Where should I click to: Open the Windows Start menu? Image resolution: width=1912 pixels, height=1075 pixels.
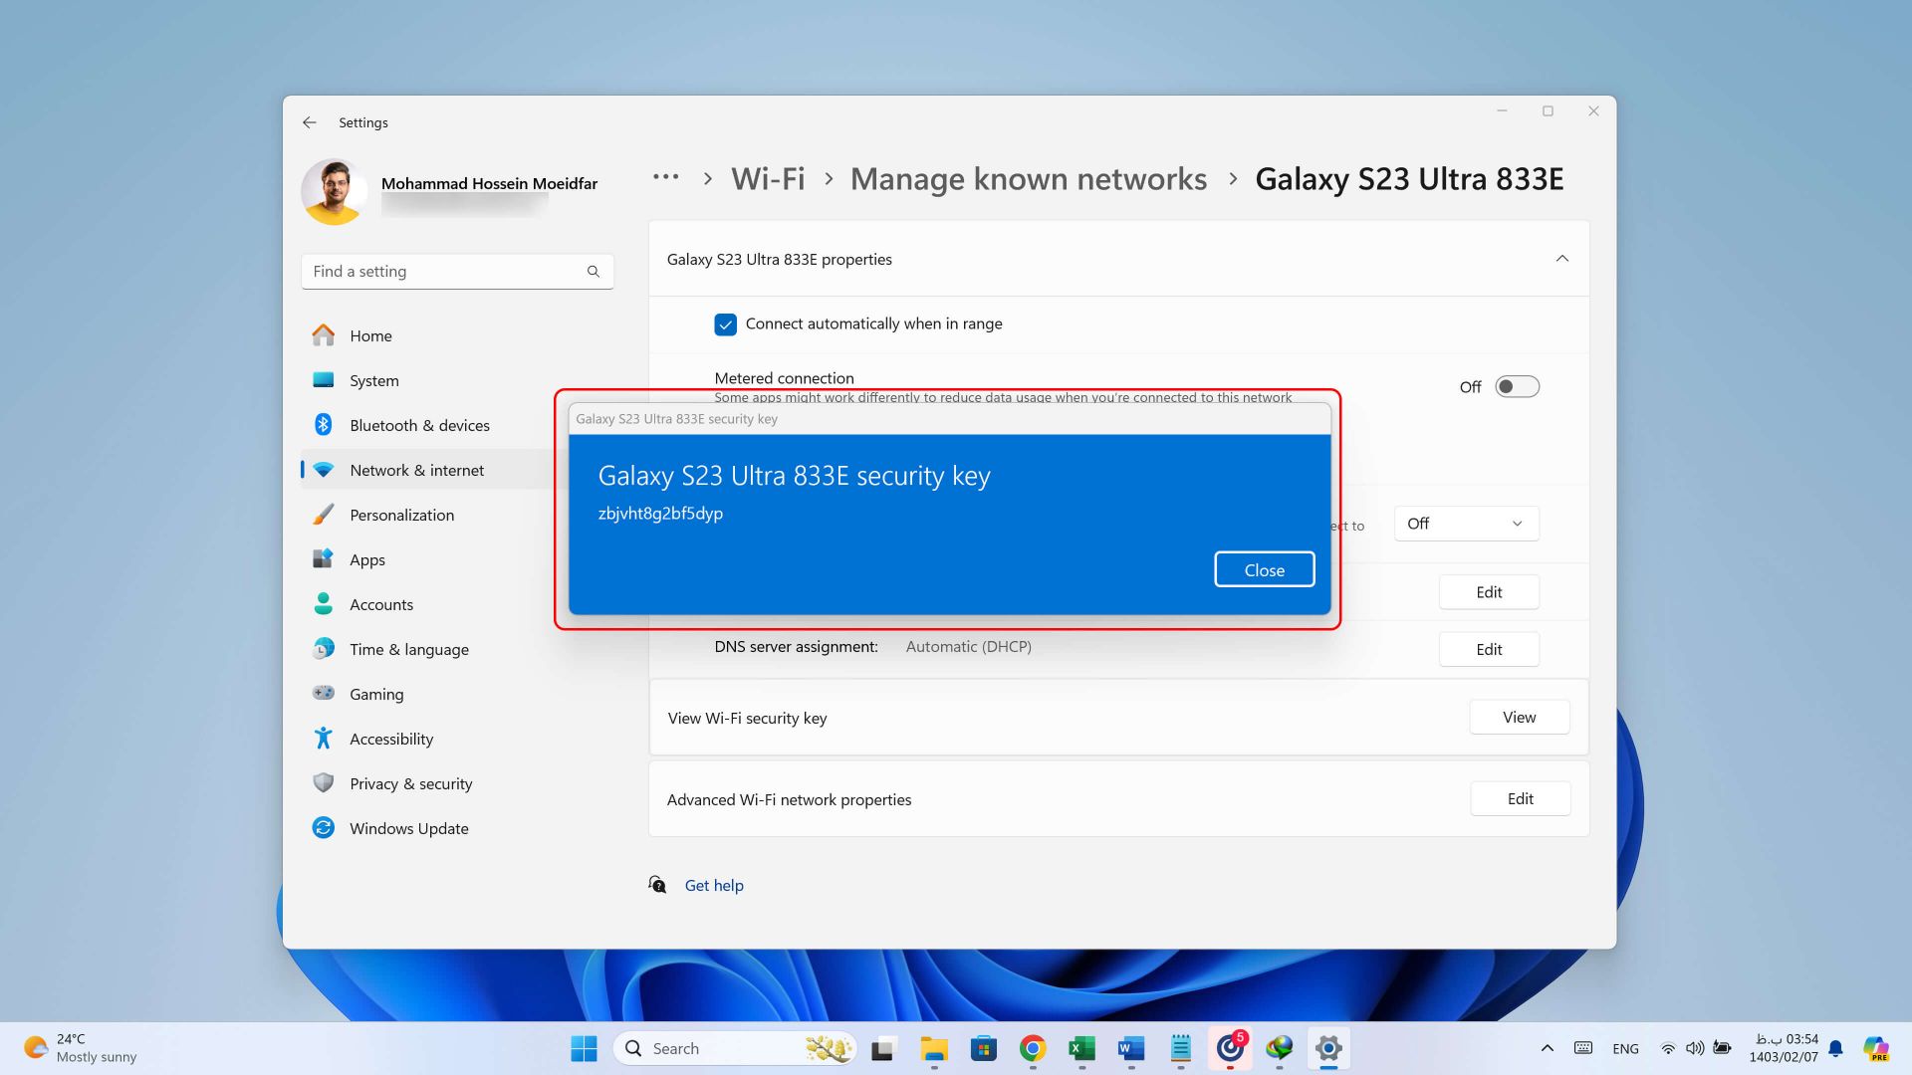point(584,1048)
